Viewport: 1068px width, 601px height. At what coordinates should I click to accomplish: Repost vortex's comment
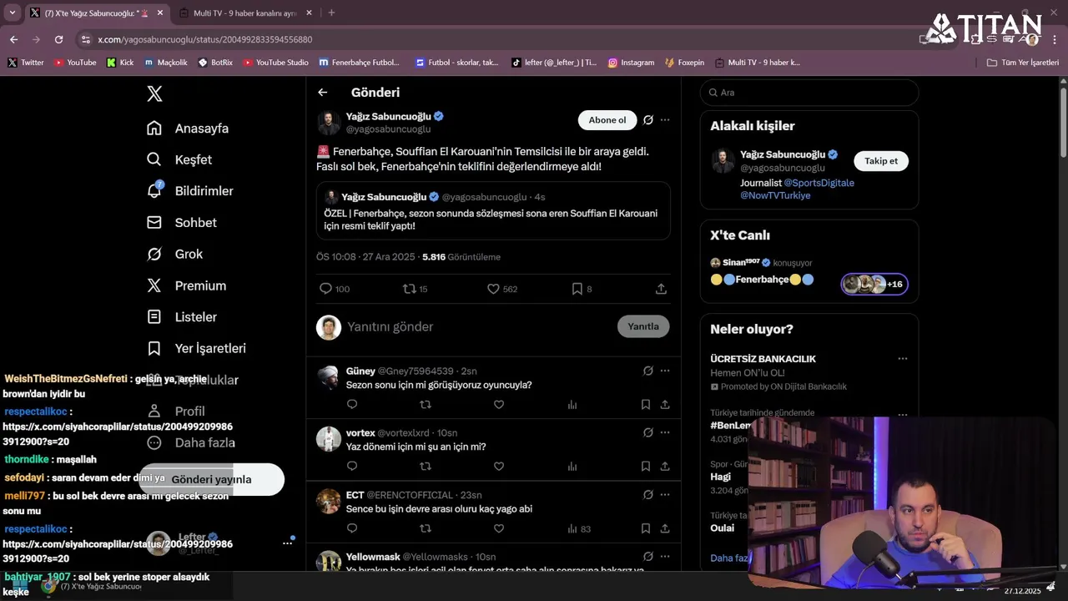coord(426,467)
